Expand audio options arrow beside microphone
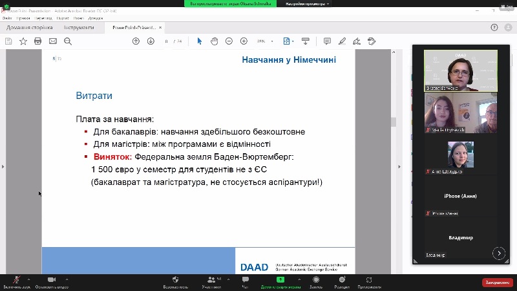 point(28,279)
